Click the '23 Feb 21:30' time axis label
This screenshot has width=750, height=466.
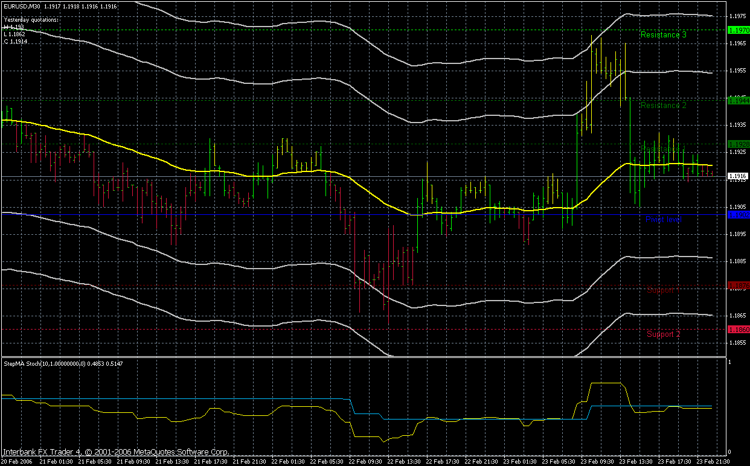click(x=714, y=461)
